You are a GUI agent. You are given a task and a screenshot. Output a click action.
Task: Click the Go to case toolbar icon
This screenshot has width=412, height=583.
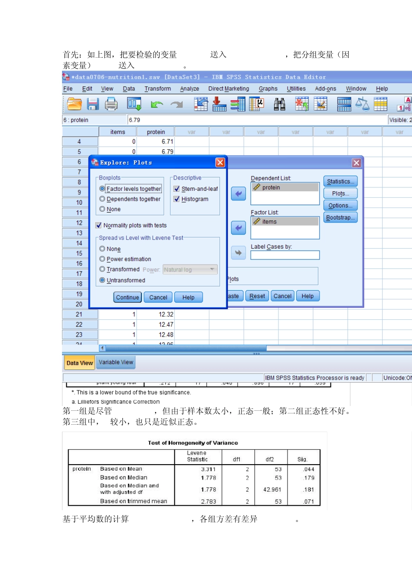click(x=201, y=104)
